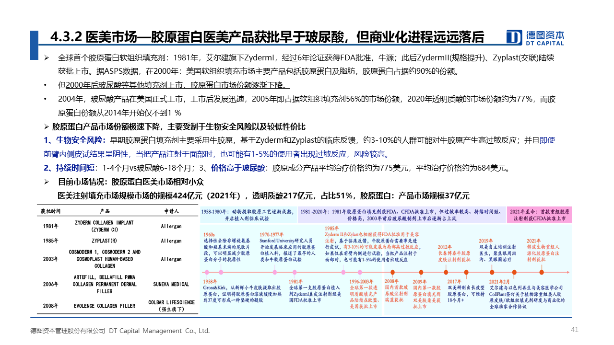Click the blue label '价格高于玻尿酸'
614x345 pixels.
coord(238,168)
